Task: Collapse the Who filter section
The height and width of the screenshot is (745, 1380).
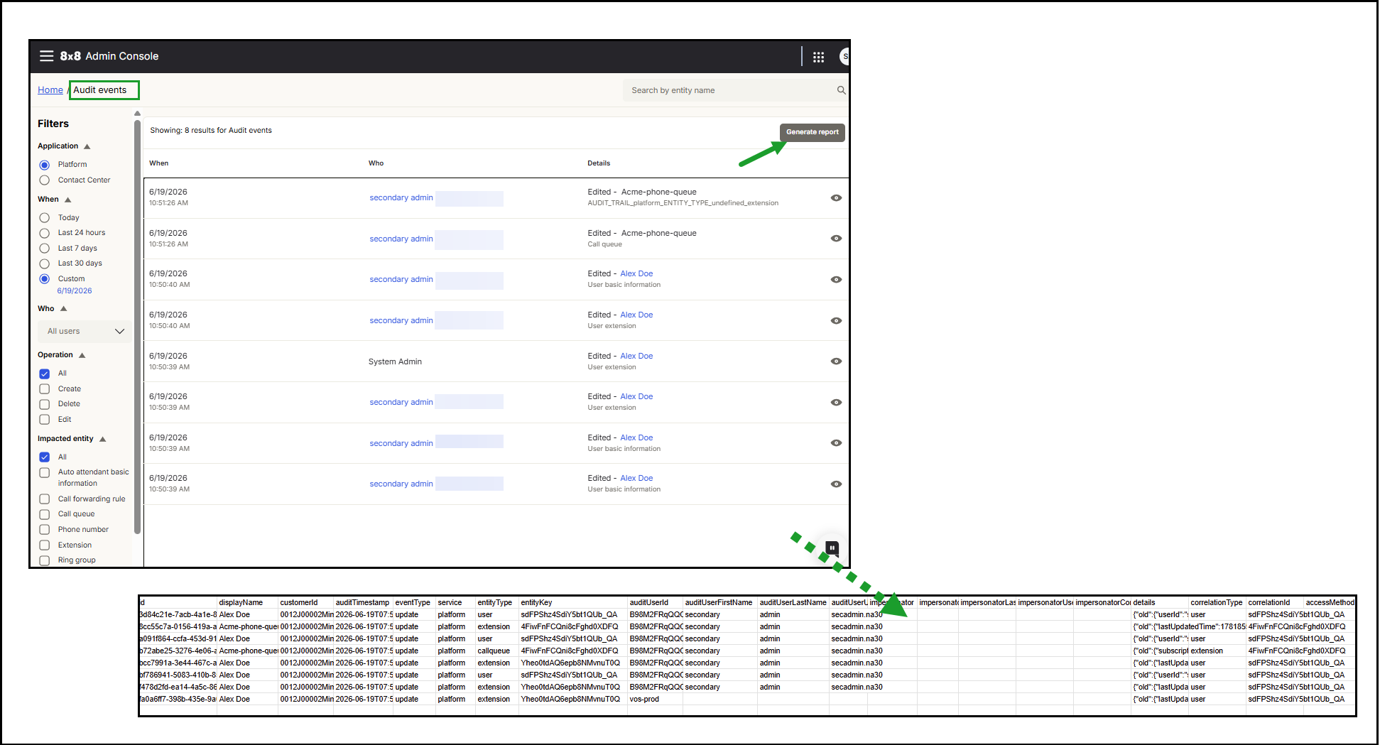Action: point(64,309)
